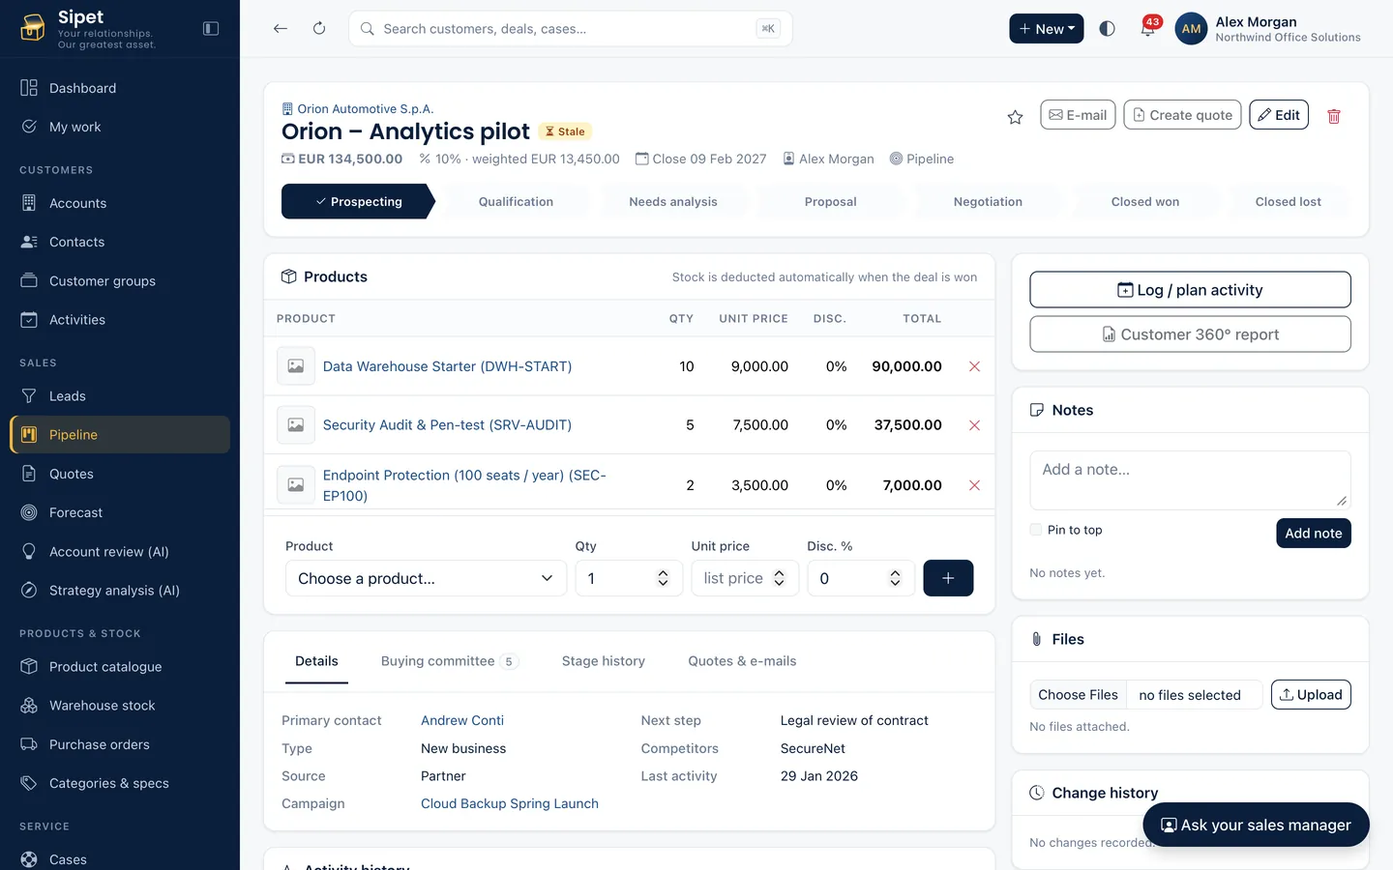1393x870 pixels.
Task: Mark the deal as Closed won
Action: (x=1145, y=201)
